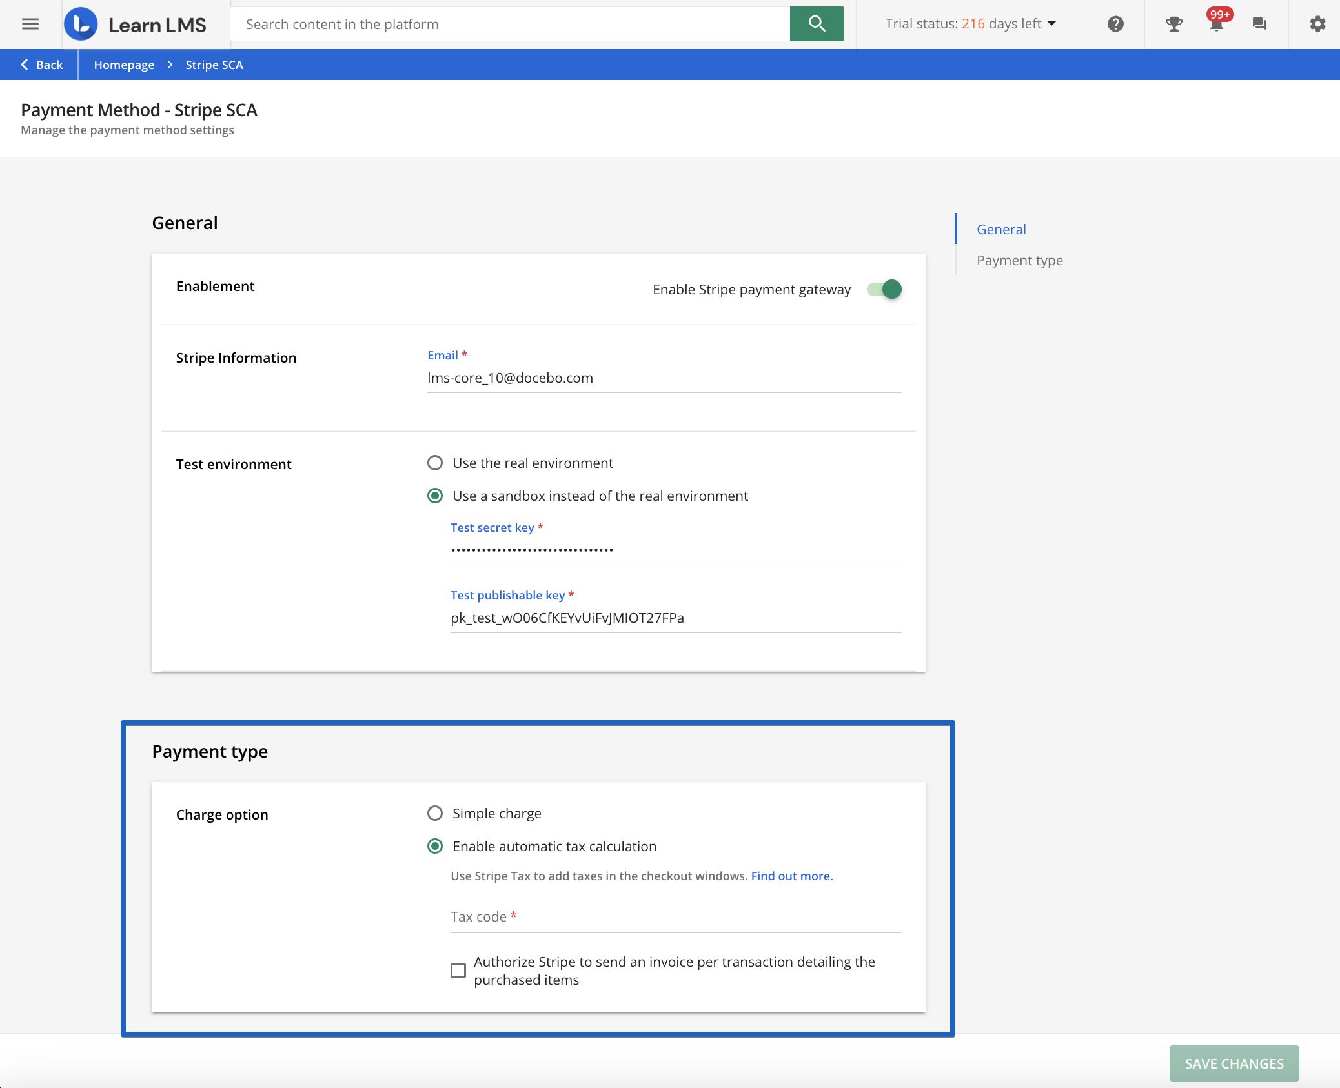
Task: Jump to Payment type in side navigation
Action: pyautogui.click(x=1020, y=260)
